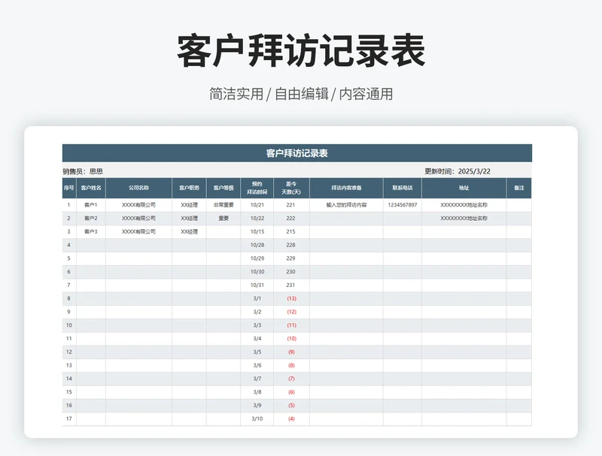602x456 pixels.
Task: Click the 221 days cell
Action: point(290,205)
